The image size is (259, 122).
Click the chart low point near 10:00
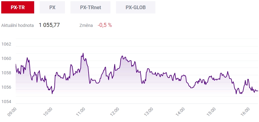pos(52,94)
